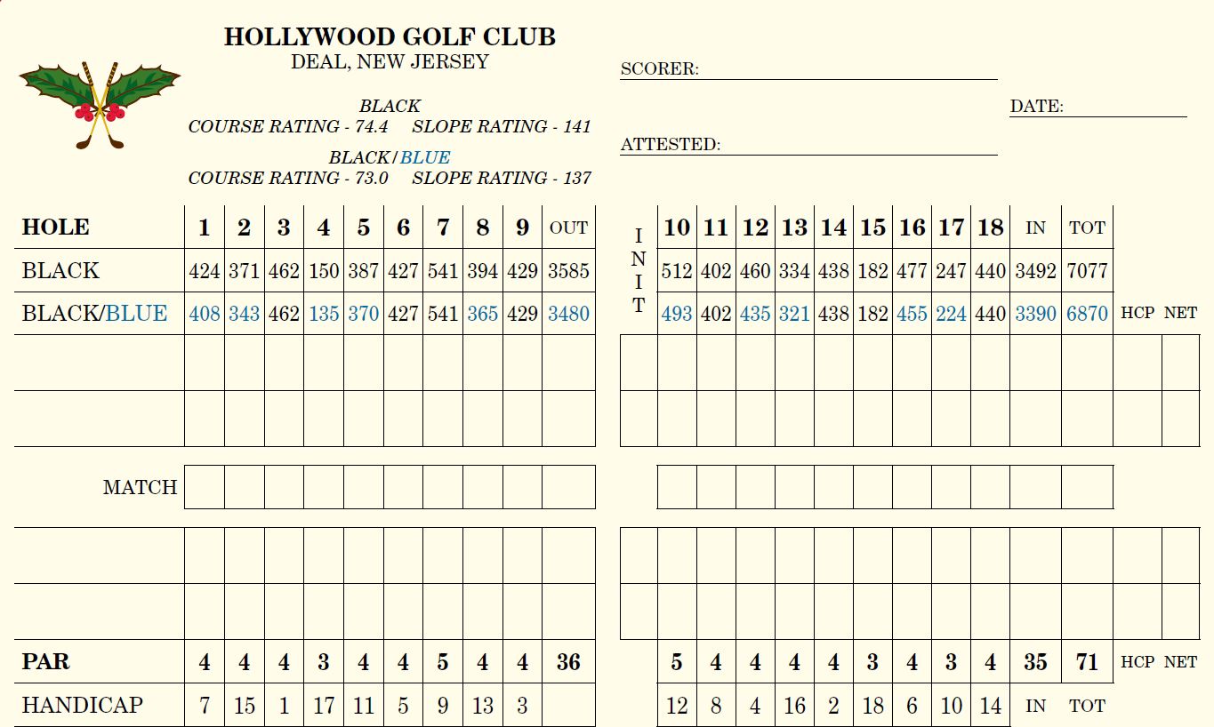Click the PAR row label
The height and width of the screenshot is (727, 1214).
(45, 661)
